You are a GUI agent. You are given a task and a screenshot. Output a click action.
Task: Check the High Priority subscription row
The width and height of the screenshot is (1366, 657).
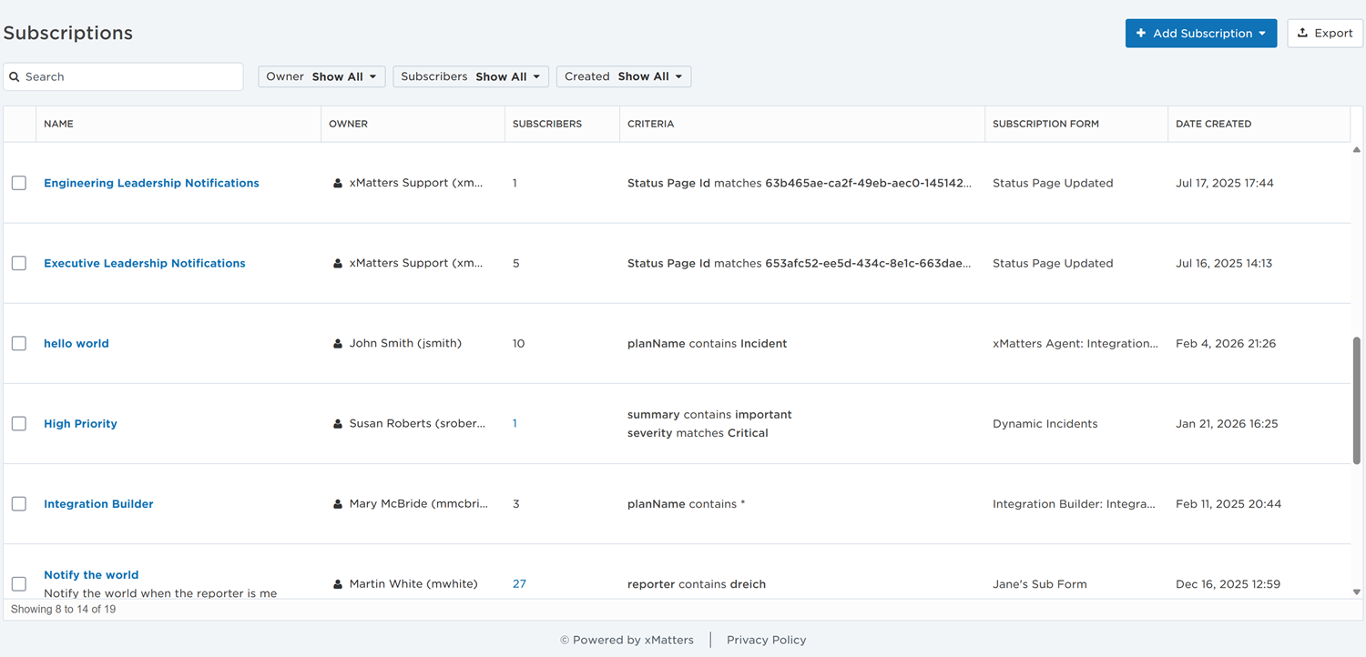[19, 424]
